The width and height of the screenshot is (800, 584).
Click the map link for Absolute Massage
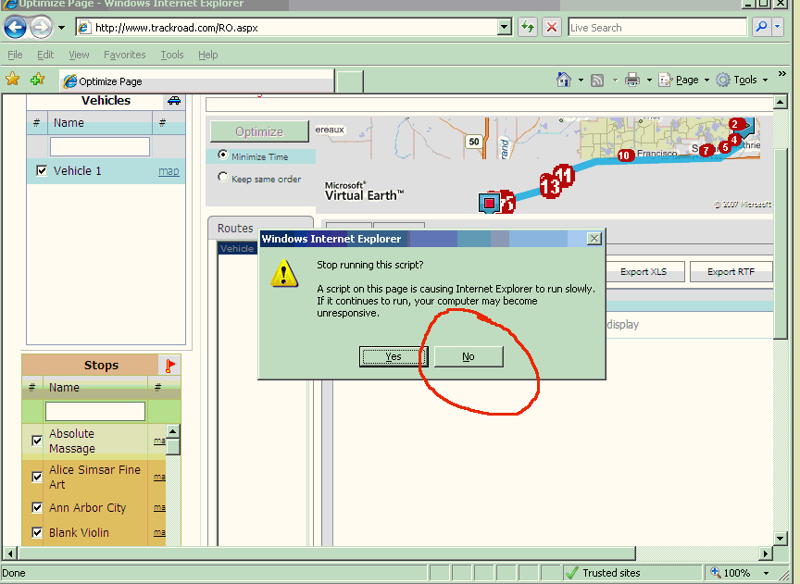(159, 441)
